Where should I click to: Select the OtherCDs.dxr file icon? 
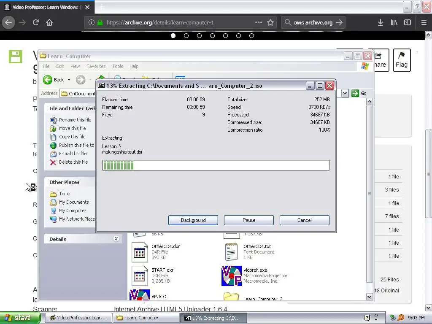pyautogui.click(x=140, y=252)
